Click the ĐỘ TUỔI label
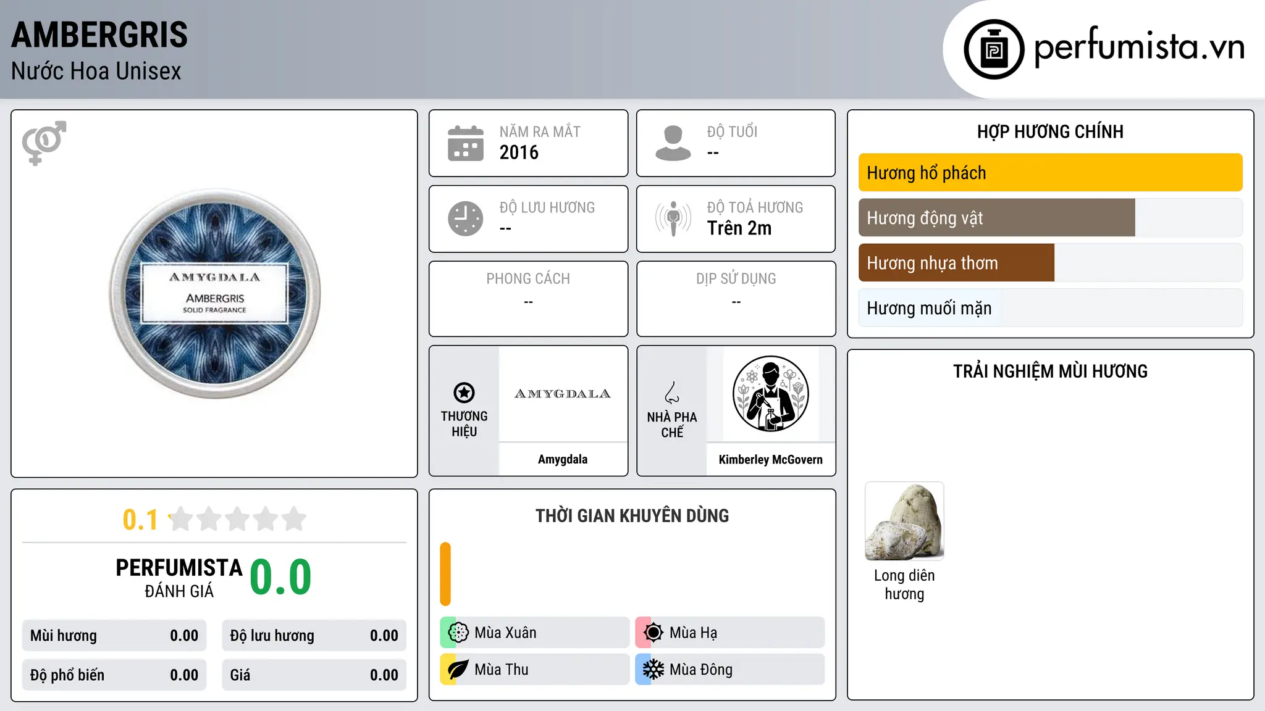 tap(732, 131)
